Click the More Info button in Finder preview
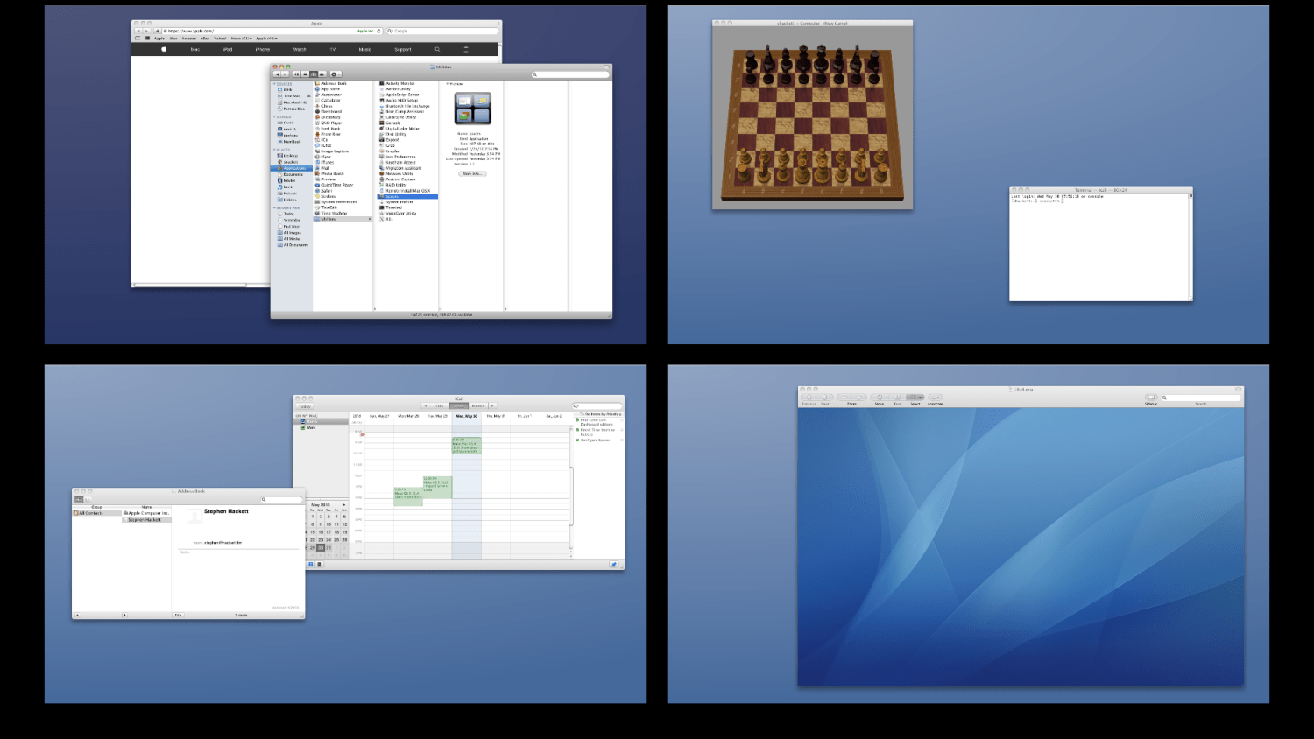 (x=472, y=173)
